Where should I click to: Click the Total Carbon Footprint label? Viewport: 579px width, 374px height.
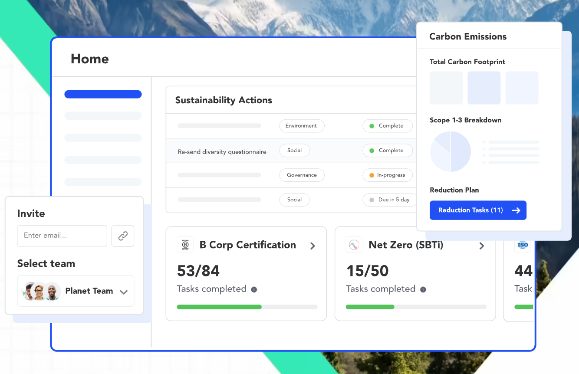point(467,62)
